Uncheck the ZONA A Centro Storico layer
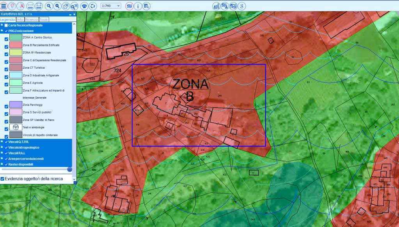 tap(6, 38)
